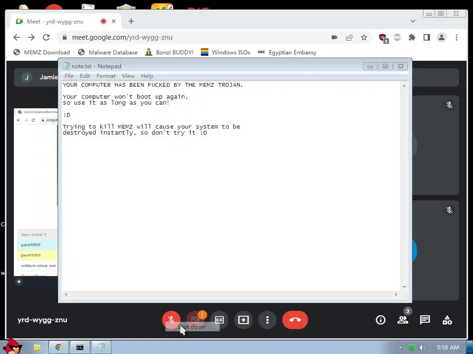The height and width of the screenshot is (354, 473).
Task: Open the Notepad taskbar button
Action: click(101, 348)
